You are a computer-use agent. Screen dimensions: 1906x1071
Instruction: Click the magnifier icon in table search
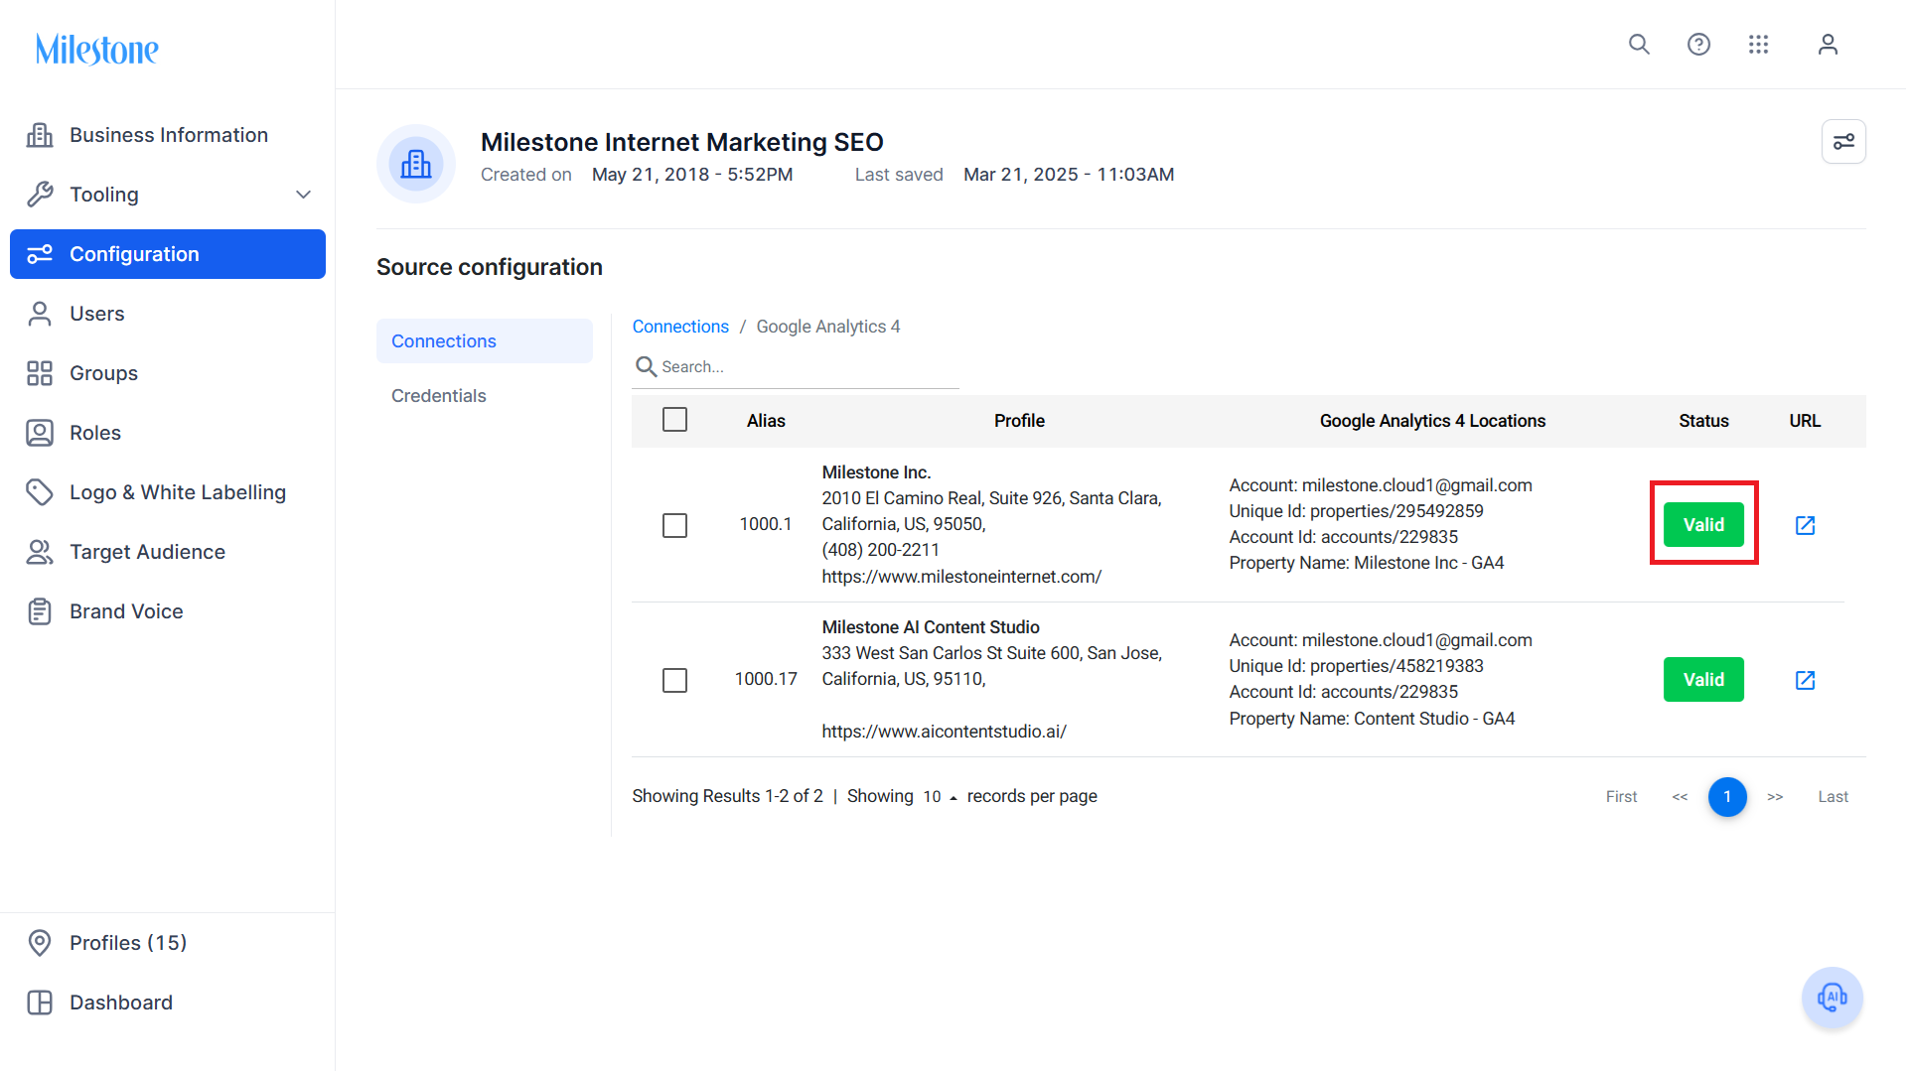(646, 367)
